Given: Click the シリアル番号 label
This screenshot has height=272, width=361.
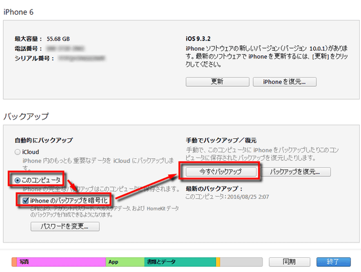Looking at the screenshot, I should (34, 59).
